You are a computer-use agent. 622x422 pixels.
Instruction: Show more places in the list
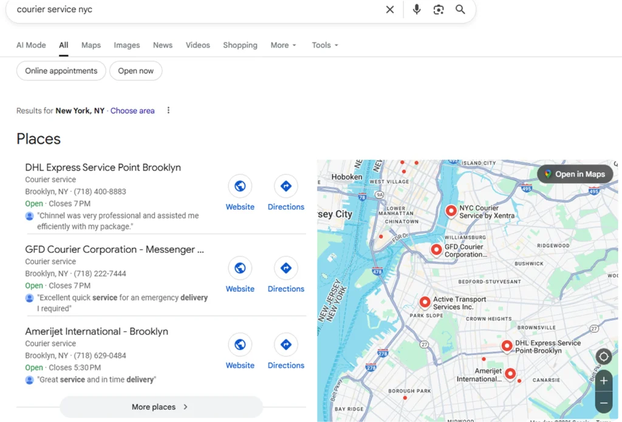pyautogui.click(x=160, y=407)
